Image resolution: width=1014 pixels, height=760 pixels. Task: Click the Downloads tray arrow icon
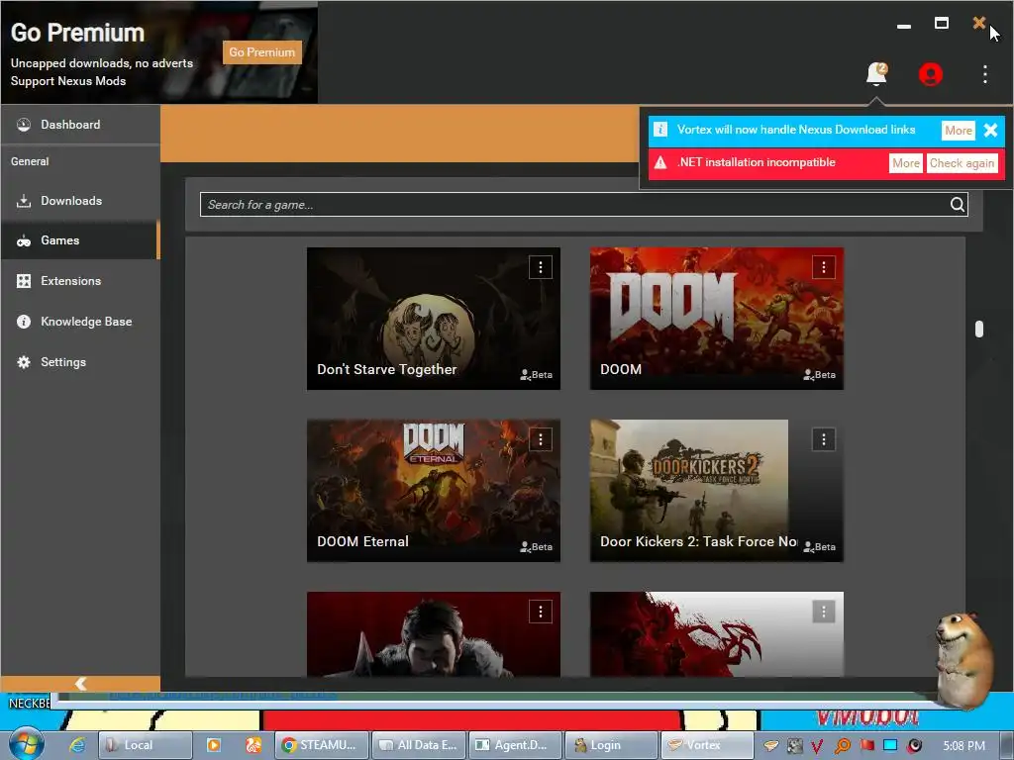[x=24, y=201]
